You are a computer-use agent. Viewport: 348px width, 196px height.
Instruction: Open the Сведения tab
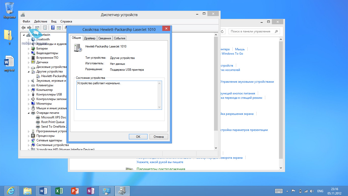click(x=105, y=38)
